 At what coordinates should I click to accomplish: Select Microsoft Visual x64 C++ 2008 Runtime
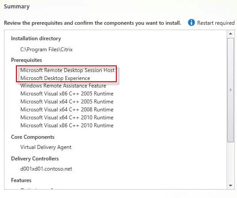67,110
